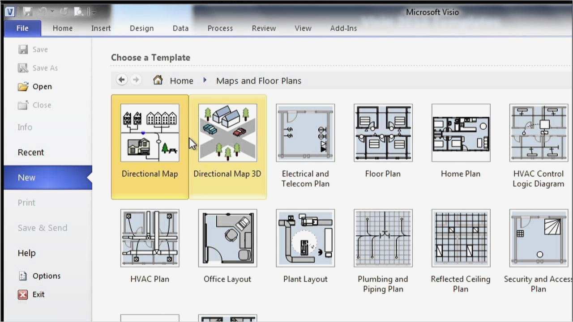
Task: Open the Review ribbon tab
Action: pos(264,28)
